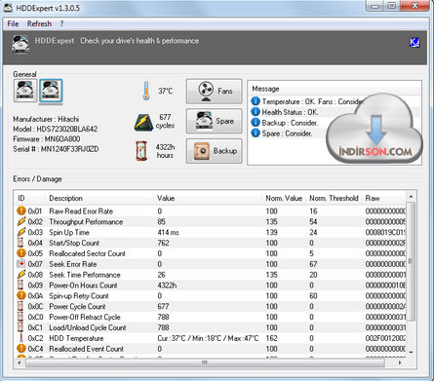The image size is (434, 381).
Task: Select the '4322h' value in Power-On Hours row
Action: point(167,286)
